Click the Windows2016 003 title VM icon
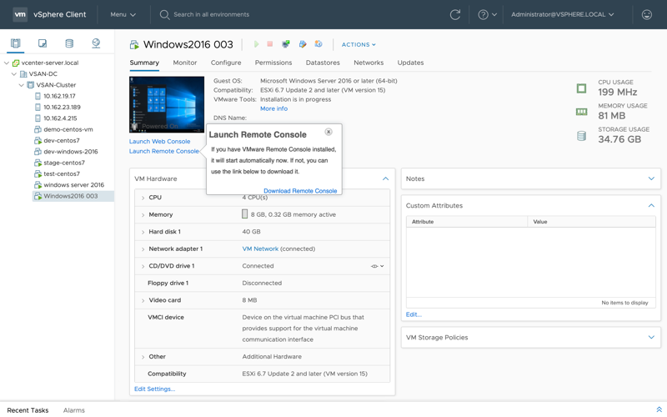 pyautogui.click(x=134, y=45)
